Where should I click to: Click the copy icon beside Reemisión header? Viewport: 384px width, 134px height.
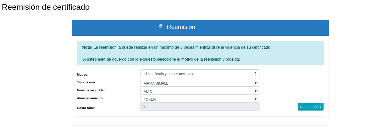[x=161, y=26]
